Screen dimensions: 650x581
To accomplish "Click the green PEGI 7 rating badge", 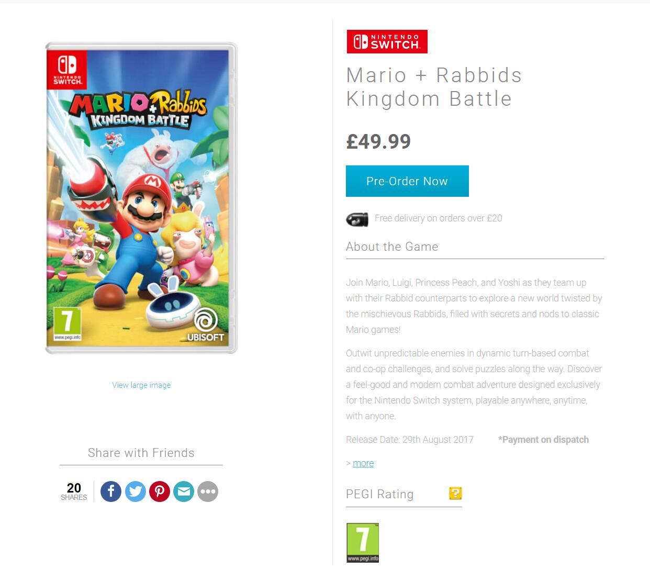I will click(x=362, y=542).
